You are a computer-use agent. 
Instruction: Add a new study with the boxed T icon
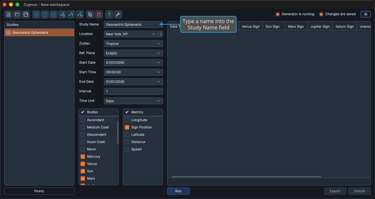pos(45,14)
